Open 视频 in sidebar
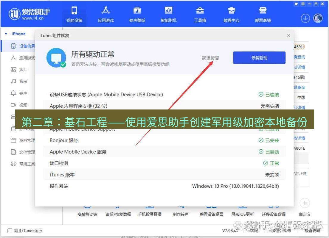The height and width of the screenshot is (238, 329). click(18, 105)
